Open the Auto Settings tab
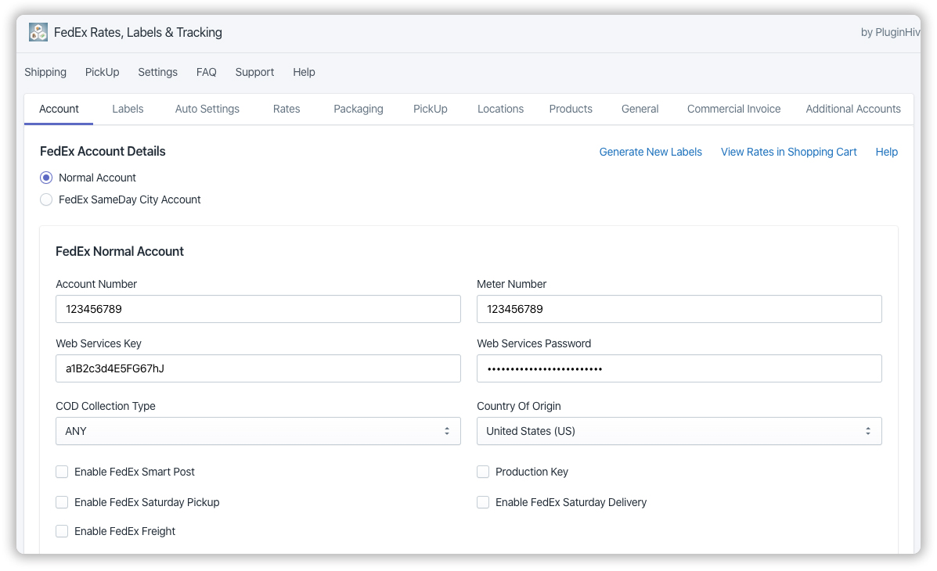Image resolution: width=937 pixels, height=571 pixels. pyautogui.click(x=207, y=109)
